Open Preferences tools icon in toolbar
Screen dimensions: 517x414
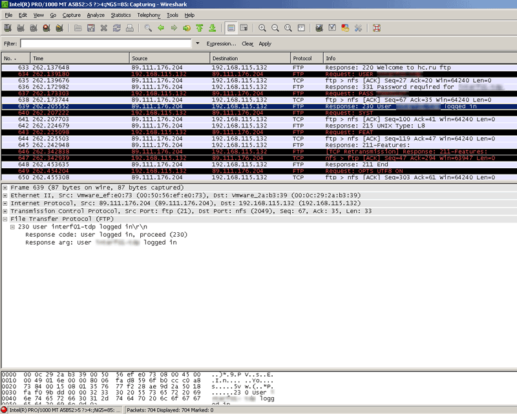pos(358,28)
